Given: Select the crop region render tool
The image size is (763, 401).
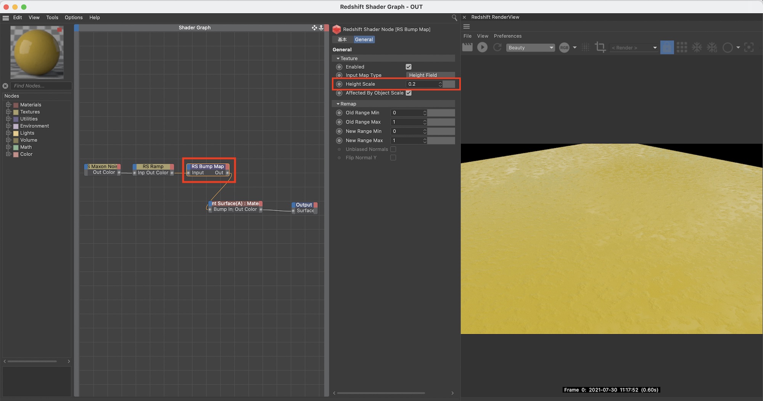Looking at the screenshot, I should click(x=600, y=47).
